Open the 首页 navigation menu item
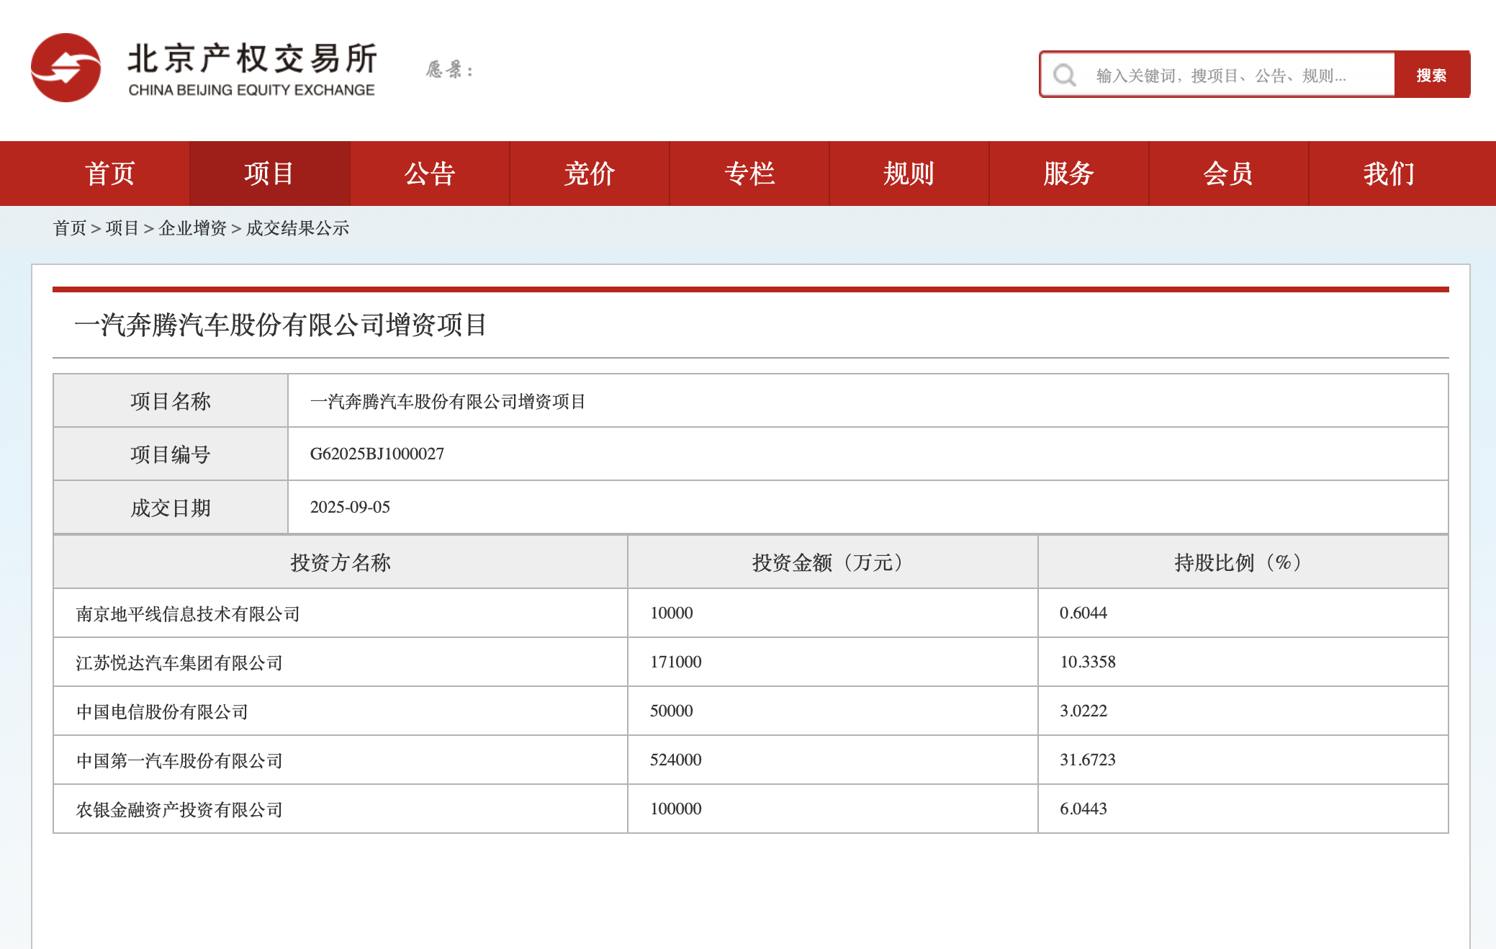This screenshot has height=949, width=1496. [x=109, y=174]
